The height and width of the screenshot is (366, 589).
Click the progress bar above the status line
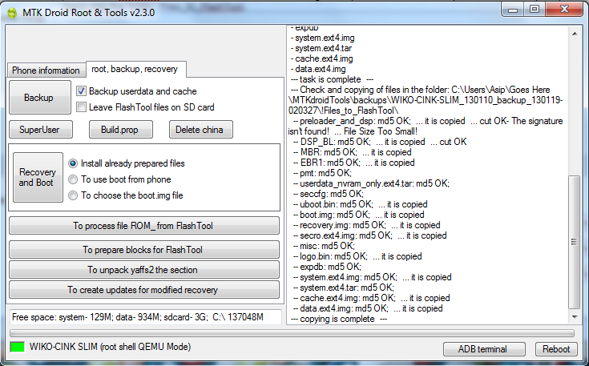point(292,333)
